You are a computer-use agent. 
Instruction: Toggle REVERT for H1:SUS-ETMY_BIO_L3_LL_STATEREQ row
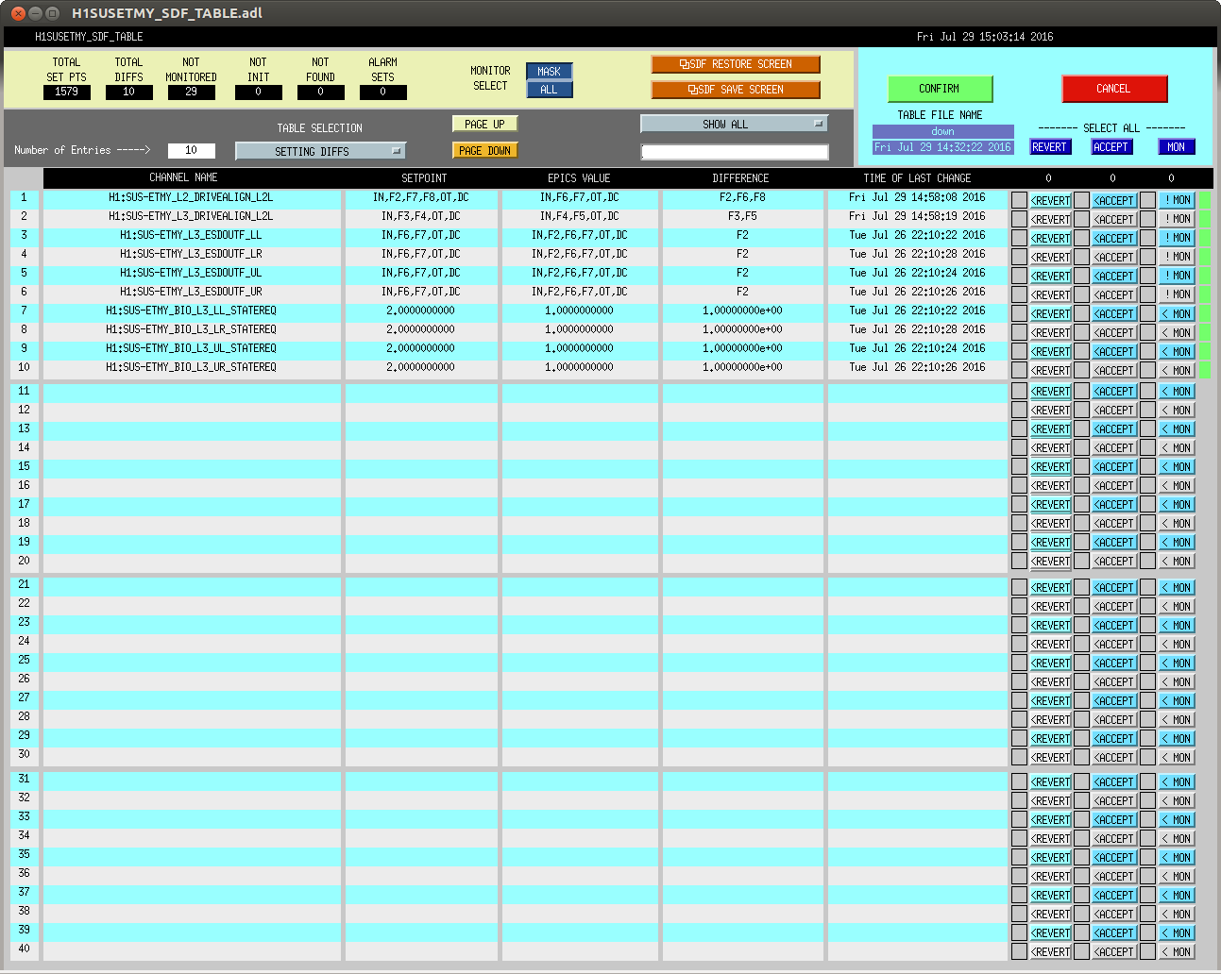[x=1051, y=313]
